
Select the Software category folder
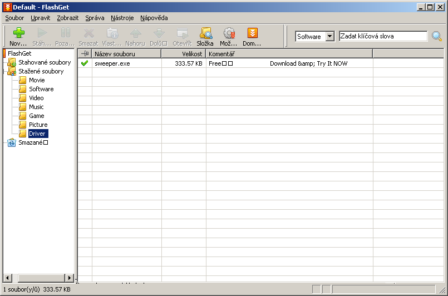pyautogui.click(x=41, y=89)
